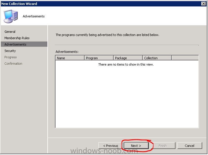
Task: Click the Next > button
Action: coord(136,146)
